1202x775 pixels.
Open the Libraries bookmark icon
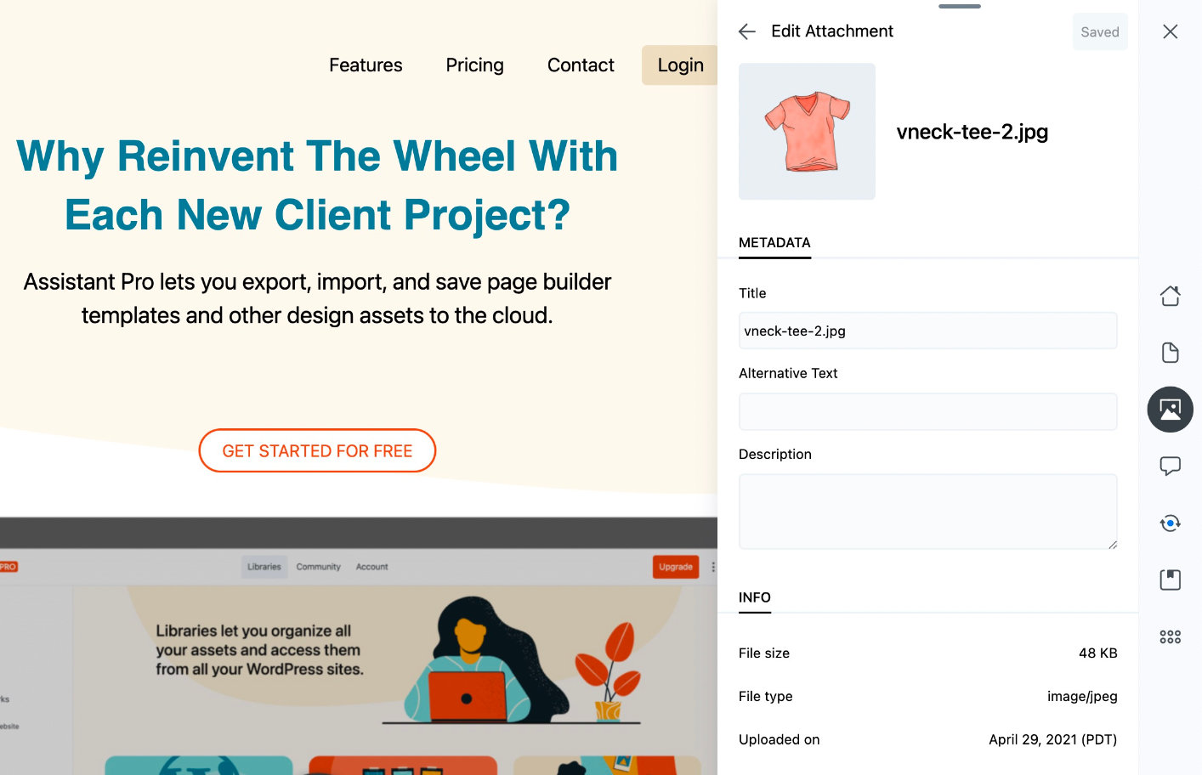click(x=1170, y=580)
